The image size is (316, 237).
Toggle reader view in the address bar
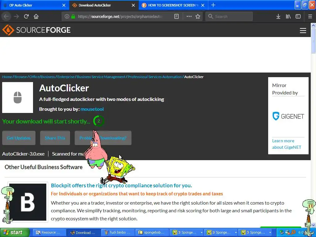(x=176, y=16)
